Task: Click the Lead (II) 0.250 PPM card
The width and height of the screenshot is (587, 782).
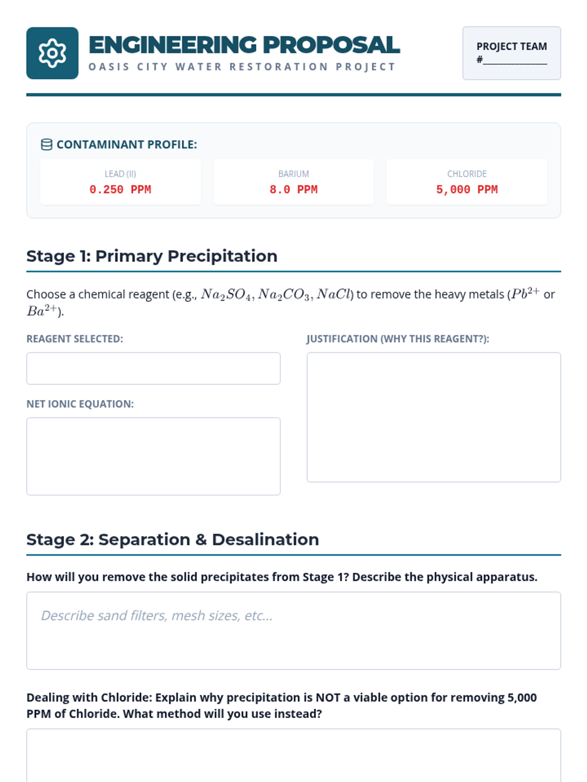Action: coord(120,182)
